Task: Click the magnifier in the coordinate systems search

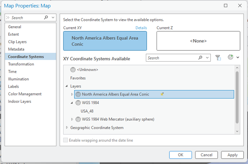Action: click(201, 58)
